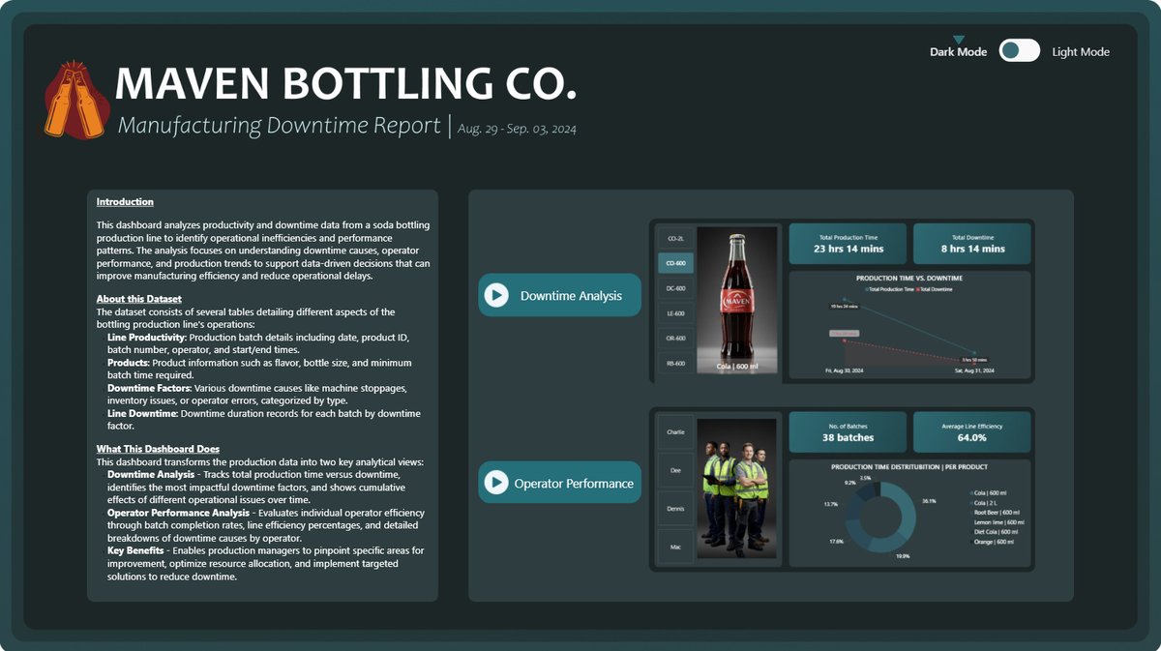Viewport: 1161px width, 651px height.
Task: Toggle the Dark Mode / Light Mode switch
Action: coord(1020,51)
